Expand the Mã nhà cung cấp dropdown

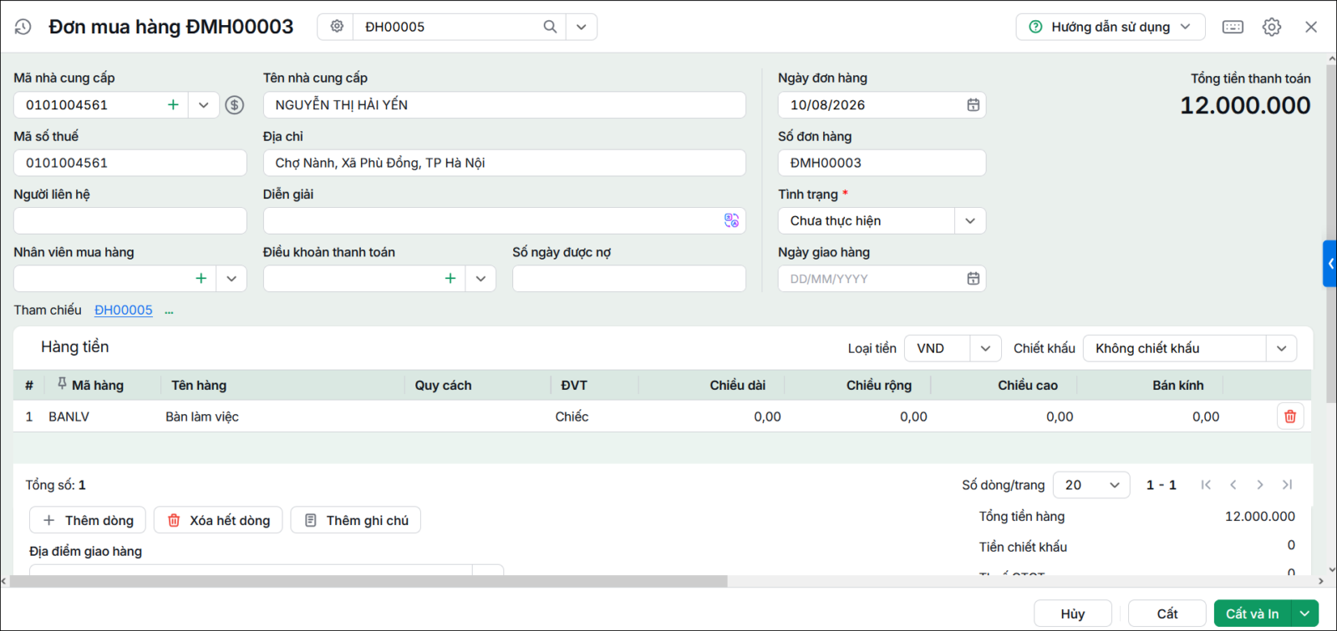(204, 105)
